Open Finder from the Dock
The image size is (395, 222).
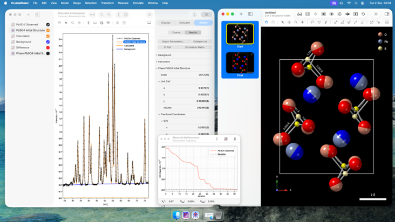(x=176, y=215)
